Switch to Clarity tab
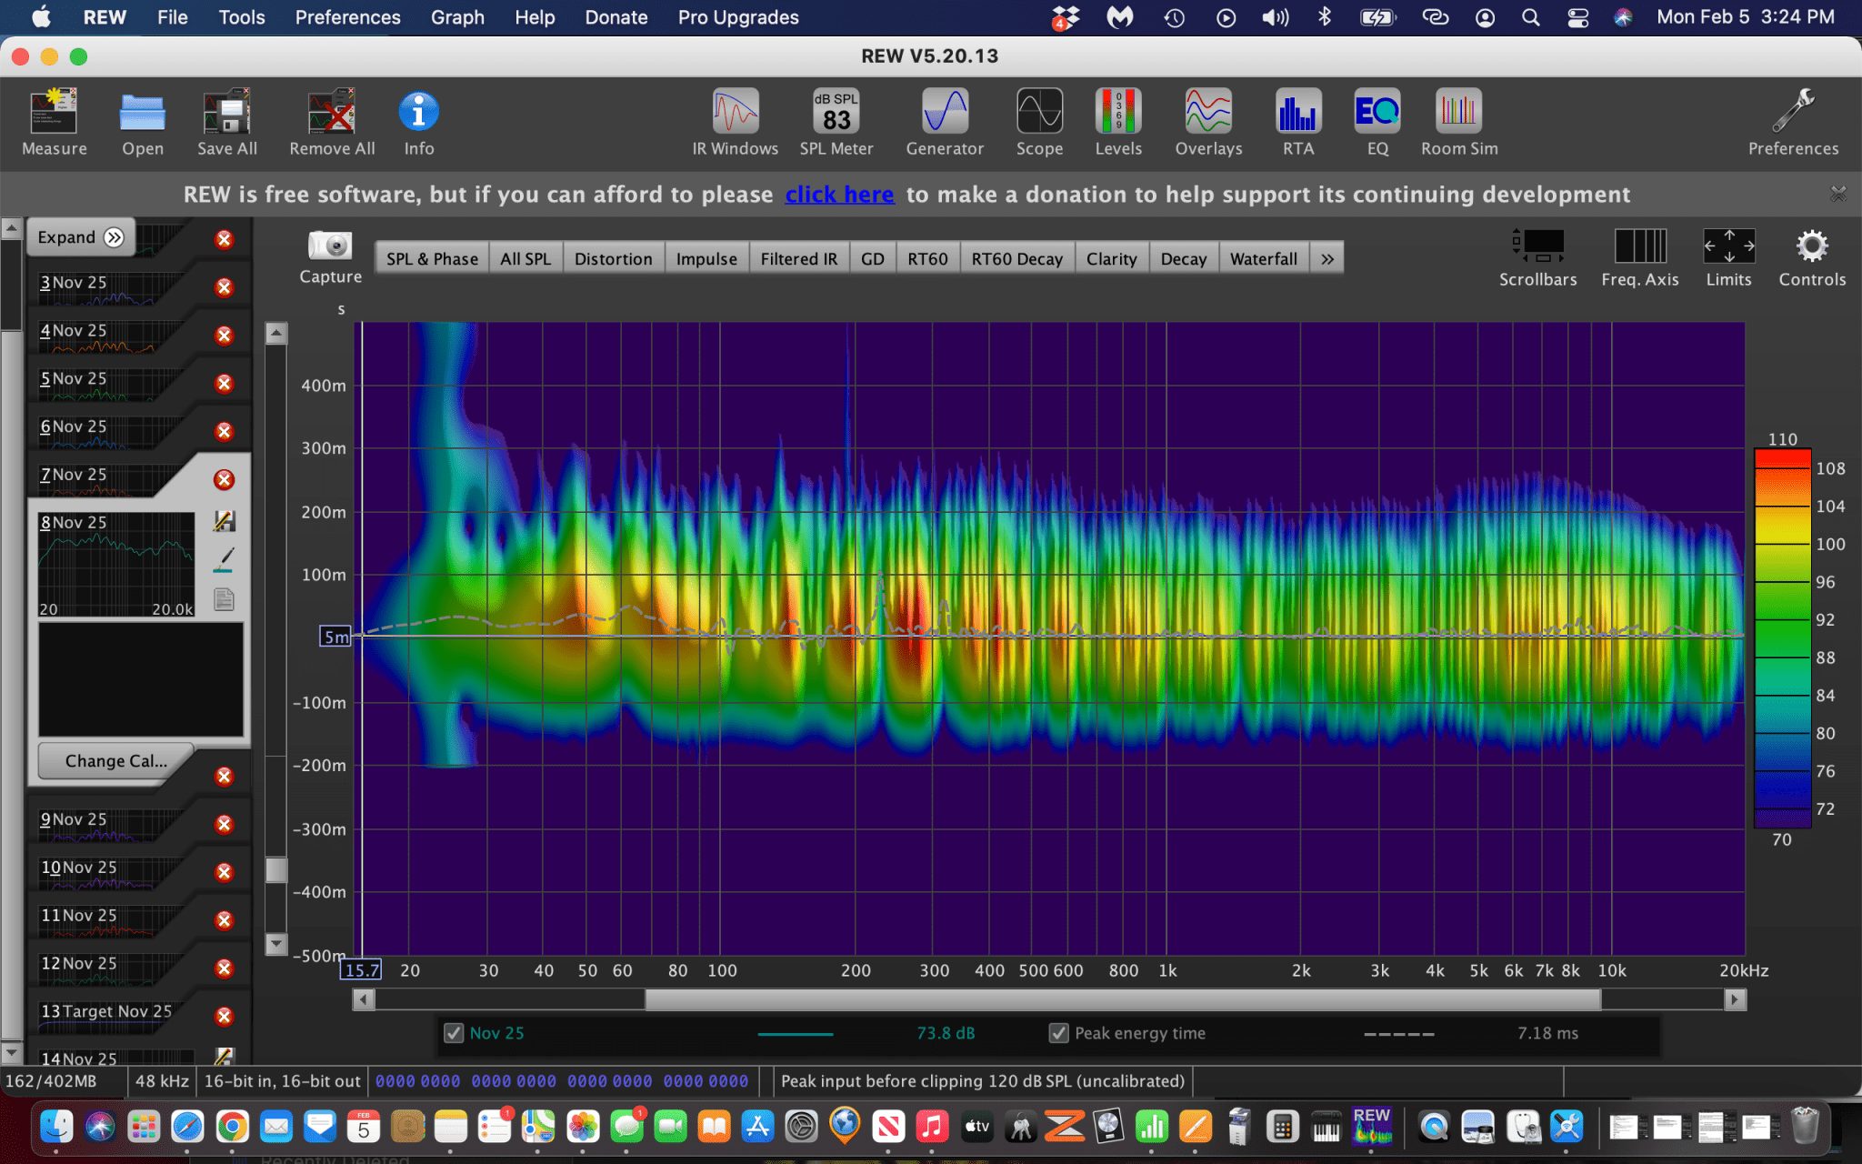Image resolution: width=1862 pixels, height=1164 pixels. click(1111, 259)
